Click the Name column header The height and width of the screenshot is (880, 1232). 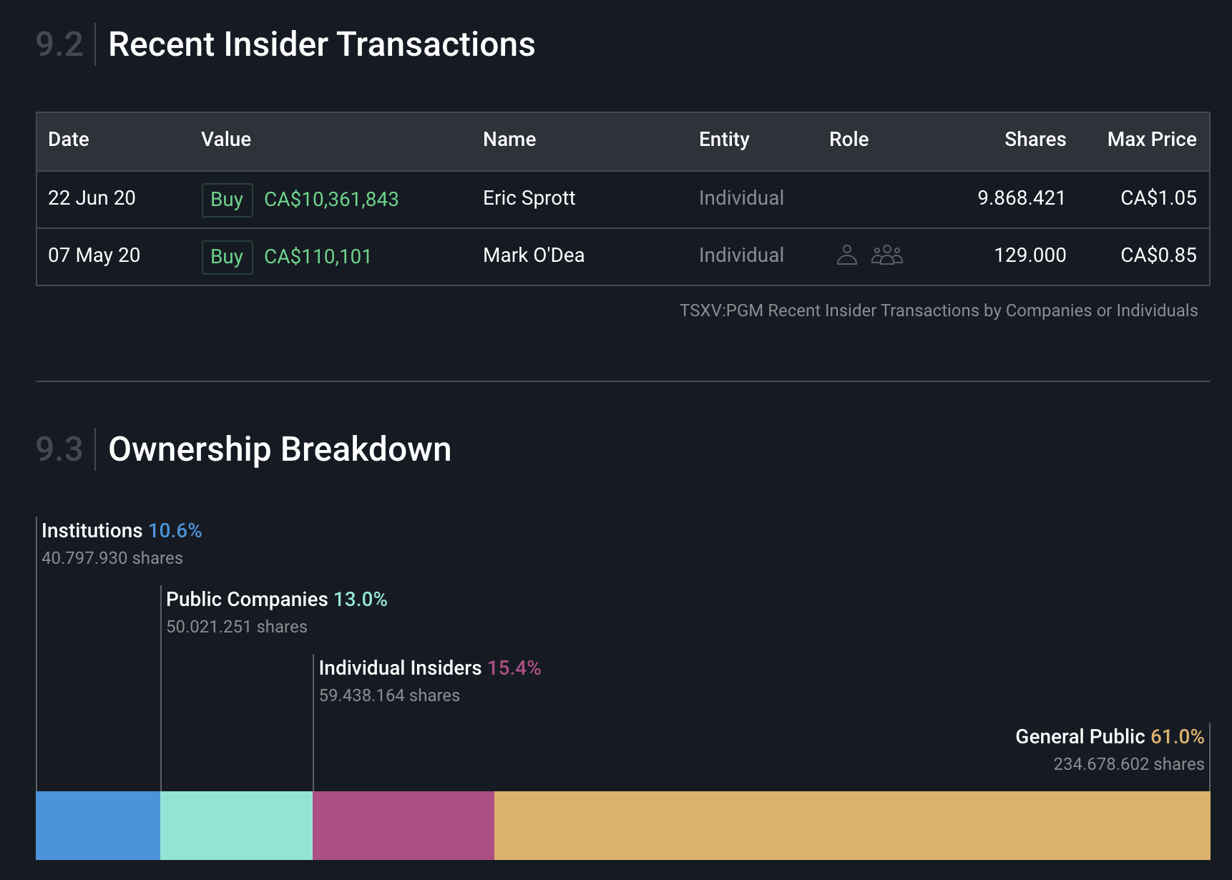pos(509,140)
